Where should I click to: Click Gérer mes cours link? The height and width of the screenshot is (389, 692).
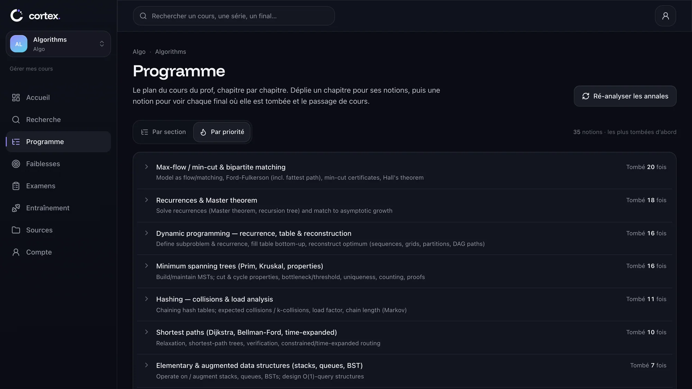pos(31,69)
